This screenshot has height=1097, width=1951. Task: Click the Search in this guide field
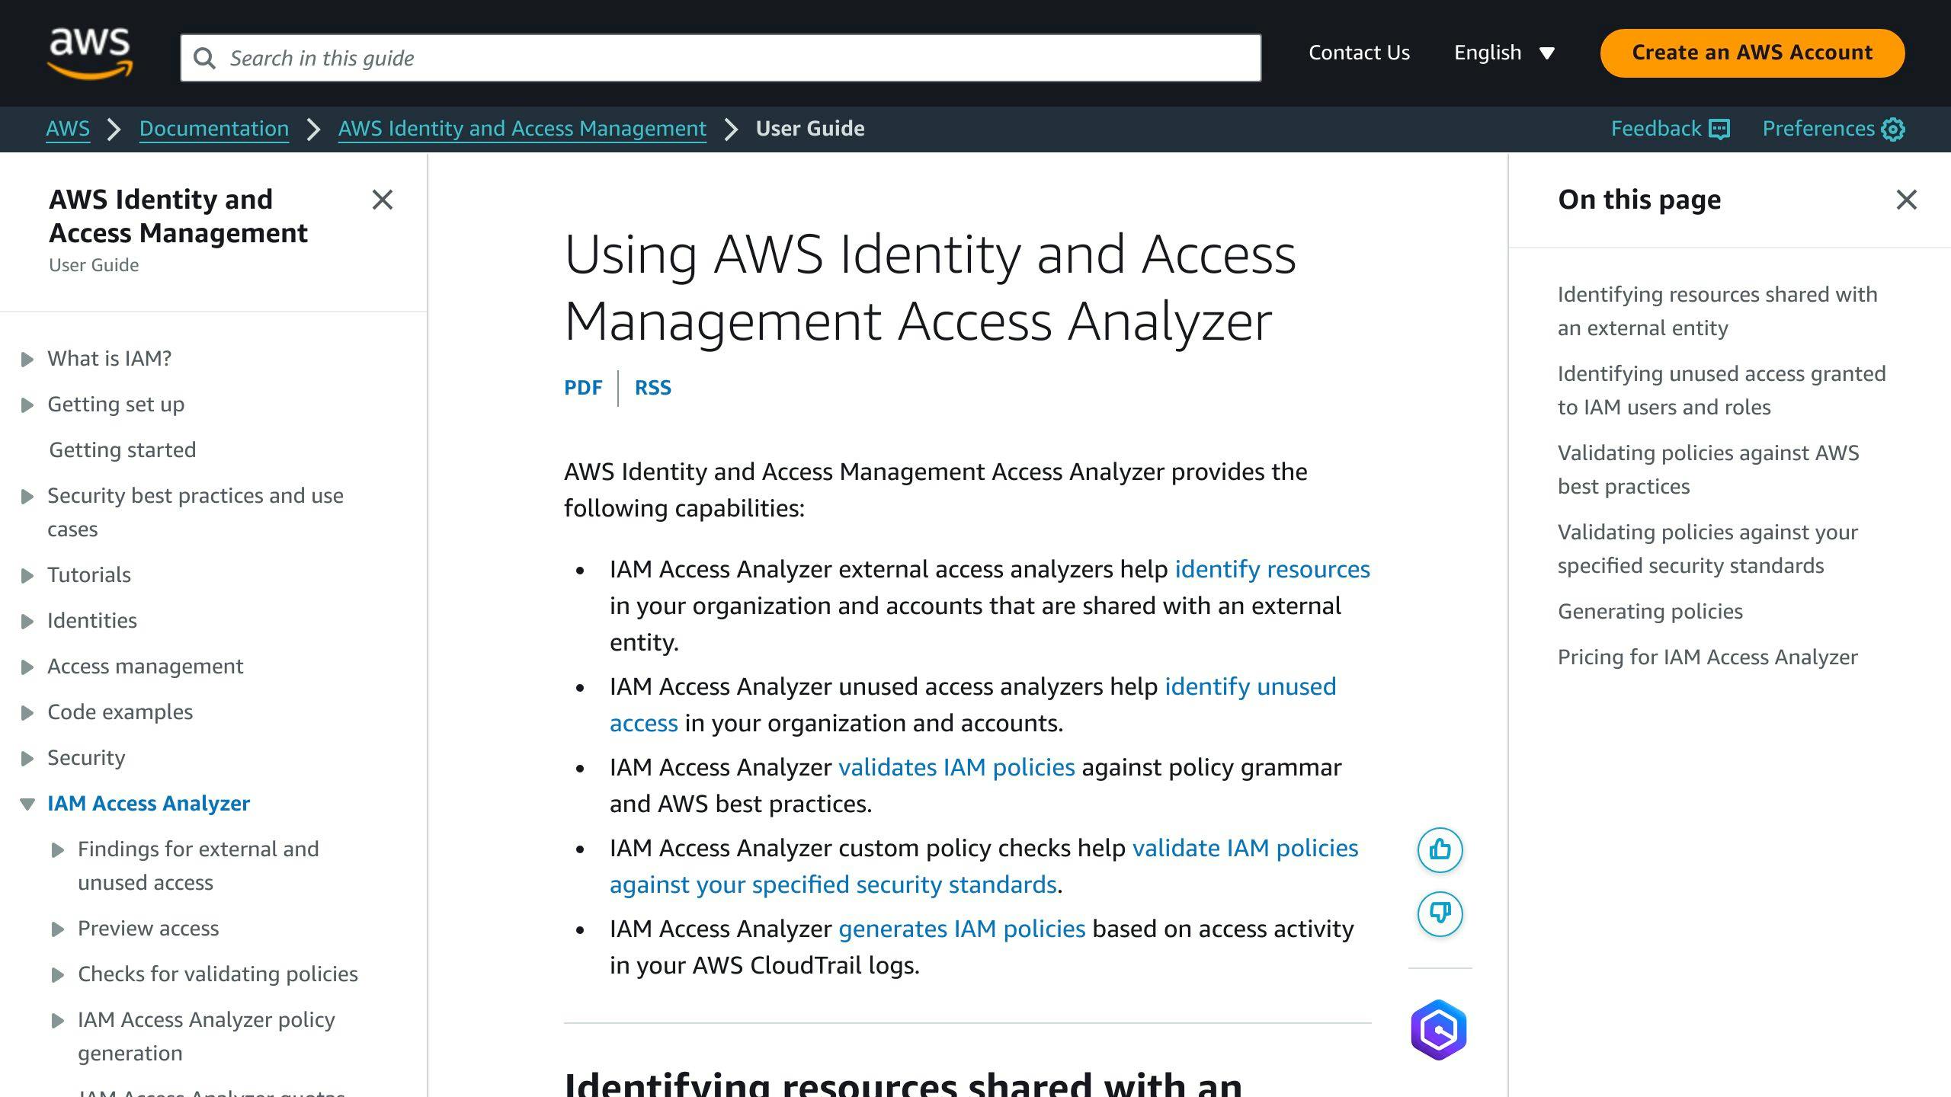[720, 58]
